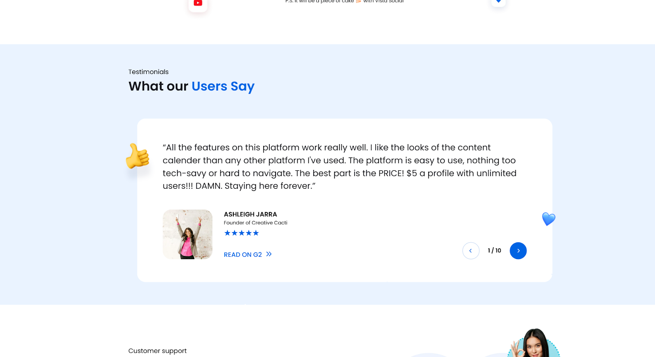Click Ashleigh Jarra's profile photo
The image size is (655, 357).
coord(187,234)
